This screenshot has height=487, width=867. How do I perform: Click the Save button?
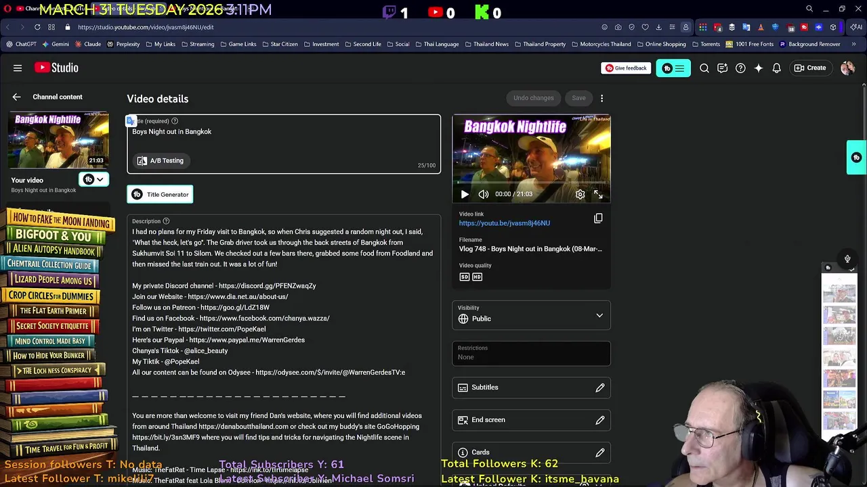tap(578, 98)
